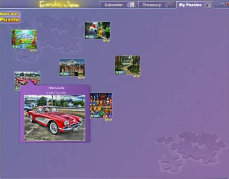The width and height of the screenshot is (229, 179).
Task: Click the NEW! label under garden path puzzle
Action: [x=137, y=76]
